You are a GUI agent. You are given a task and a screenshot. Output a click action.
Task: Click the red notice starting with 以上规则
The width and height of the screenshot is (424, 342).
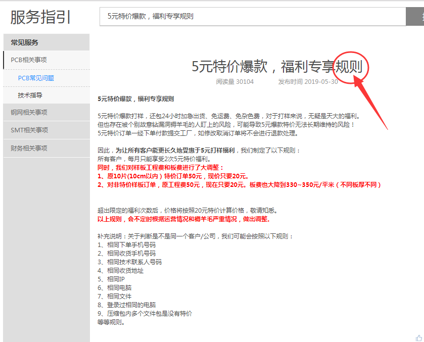coord(184,219)
